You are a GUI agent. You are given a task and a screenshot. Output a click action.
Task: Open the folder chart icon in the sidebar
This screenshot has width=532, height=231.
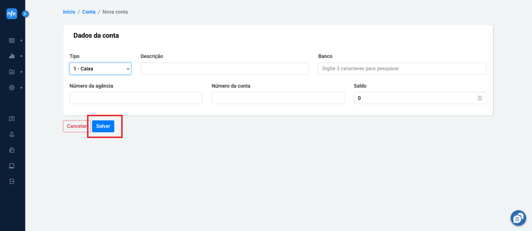(11, 72)
